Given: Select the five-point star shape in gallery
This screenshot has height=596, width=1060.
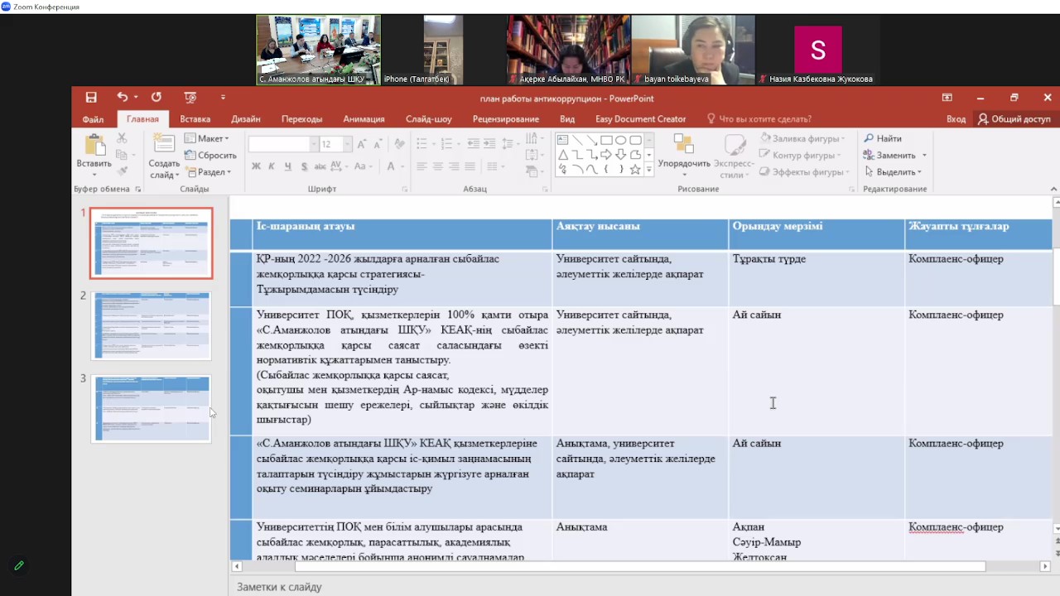Looking at the screenshot, I should click(x=635, y=169).
